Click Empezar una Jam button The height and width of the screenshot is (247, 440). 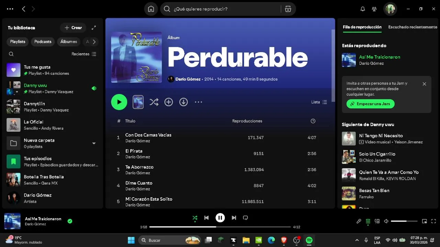click(371, 104)
